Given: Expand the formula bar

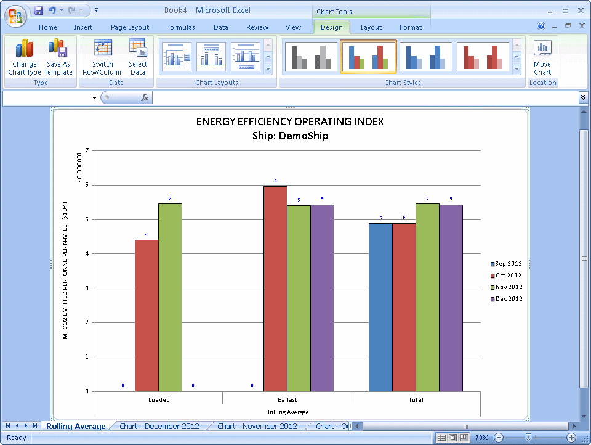Looking at the screenshot, I should coord(583,97).
